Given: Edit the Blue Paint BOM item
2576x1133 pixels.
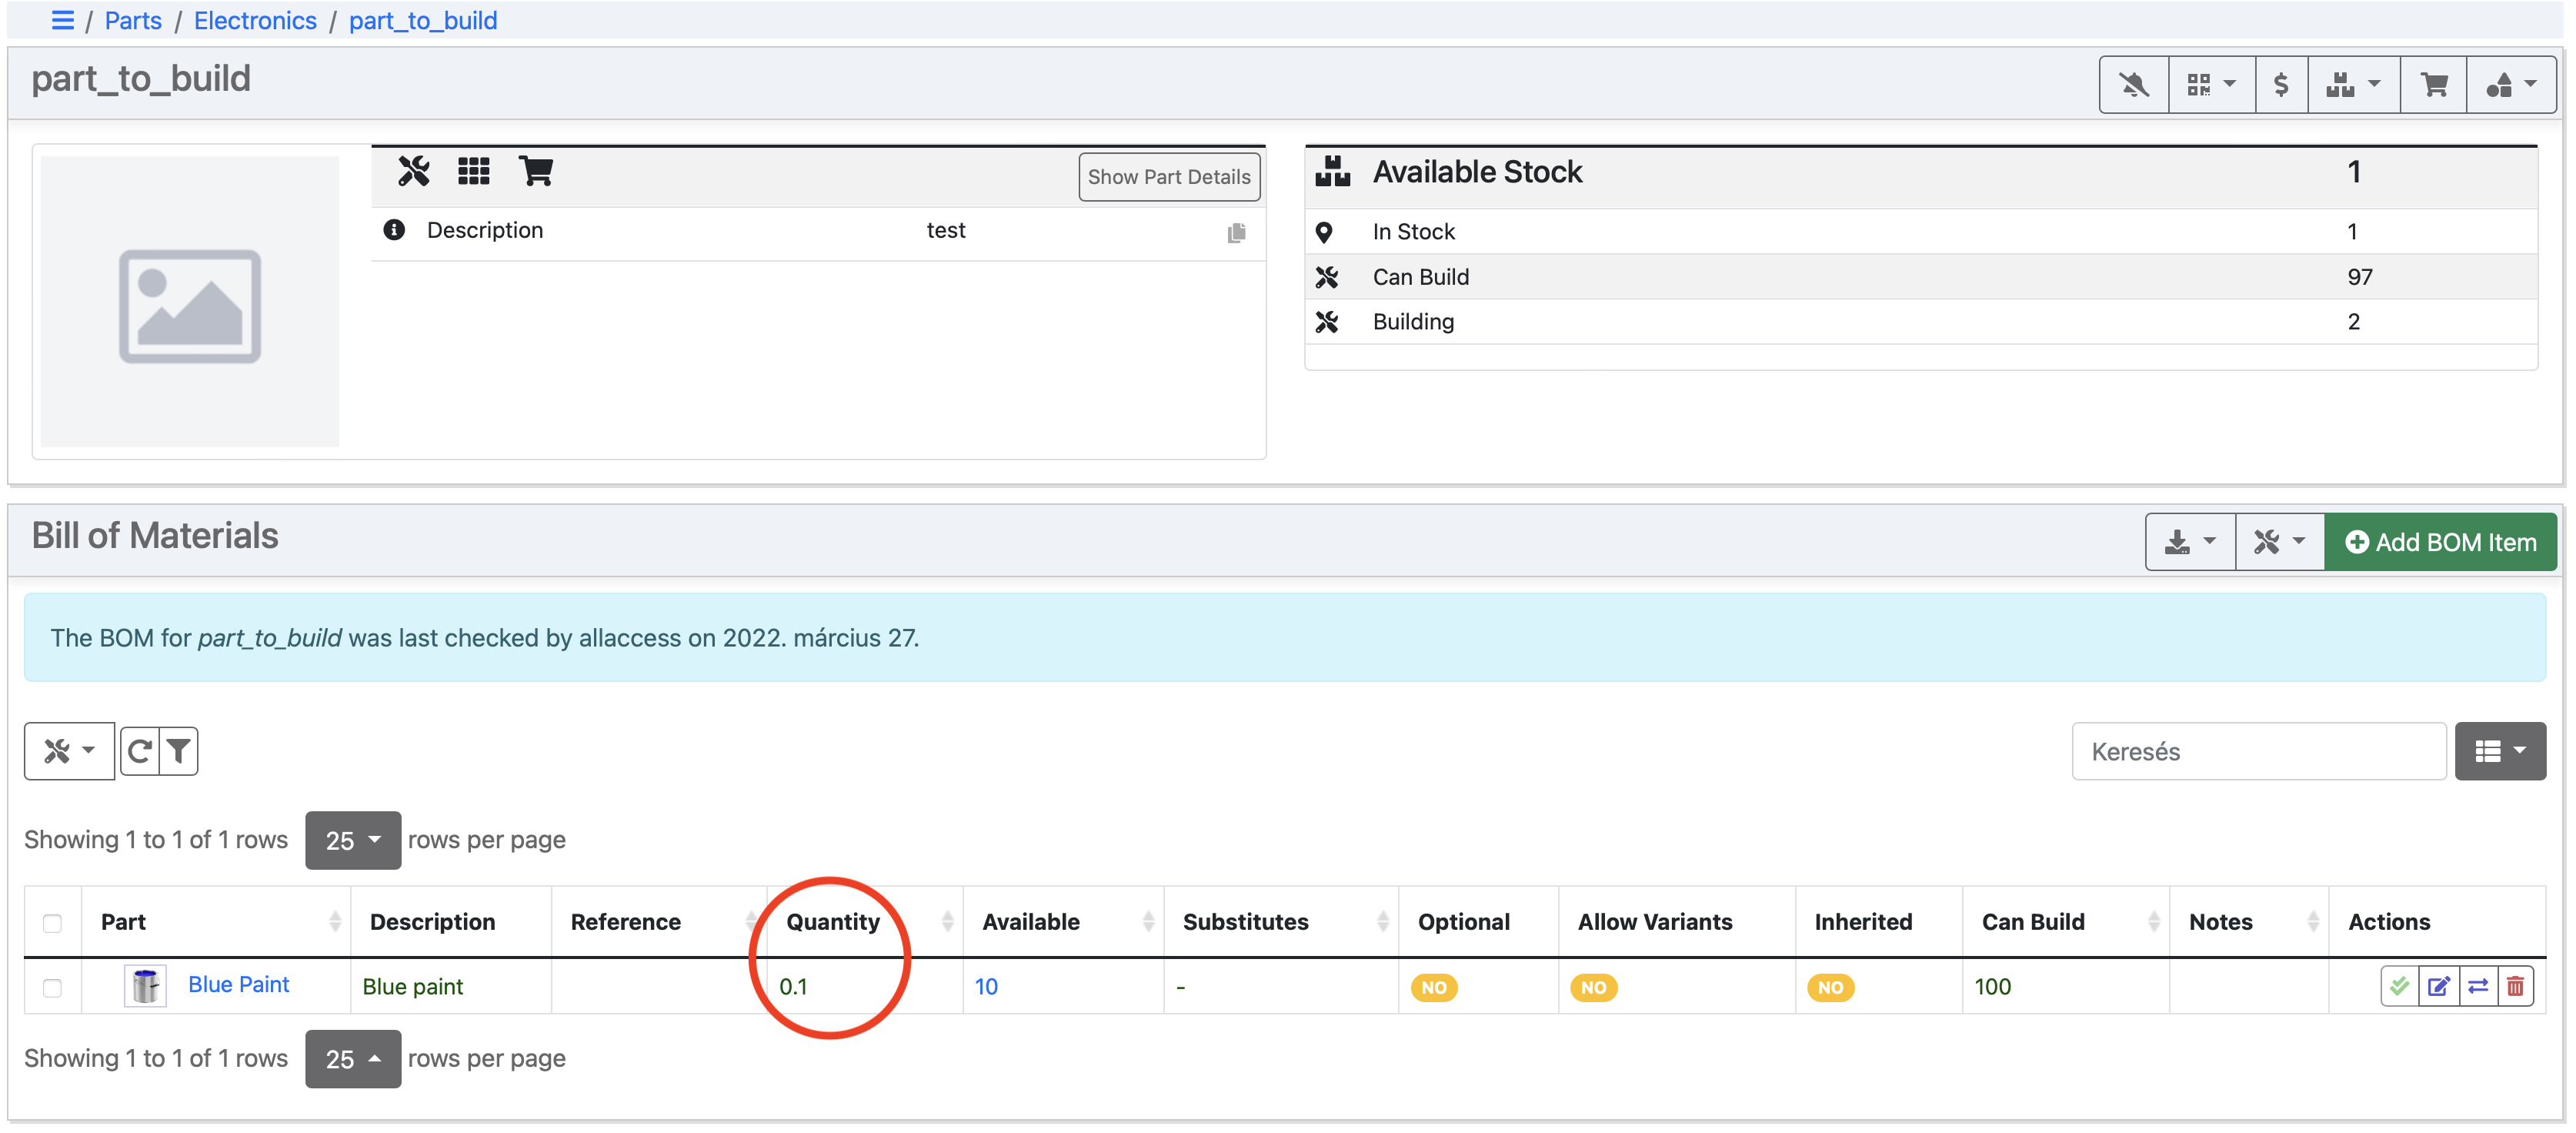Looking at the screenshot, I should click(x=2438, y=987).
